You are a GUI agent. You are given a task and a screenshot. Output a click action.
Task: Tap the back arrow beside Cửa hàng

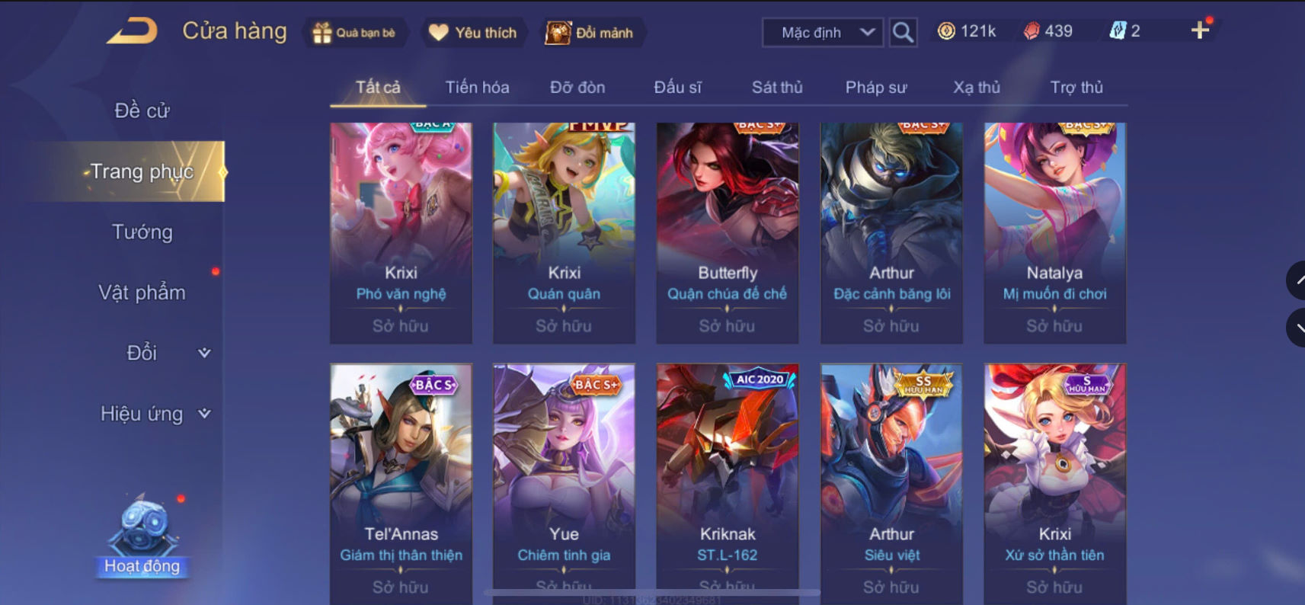point(132,31)
